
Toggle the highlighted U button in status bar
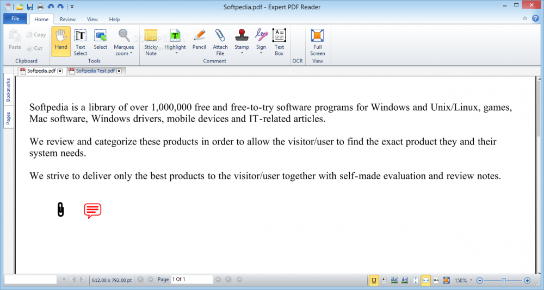[x=374, y=280]
